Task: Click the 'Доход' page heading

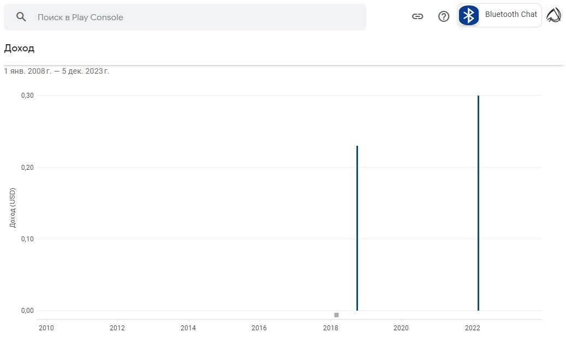Action: click(x=19, y=48)
